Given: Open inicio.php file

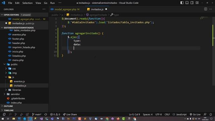Looking at the screenshot, I should pyautogui.click(x=18, y=51).
